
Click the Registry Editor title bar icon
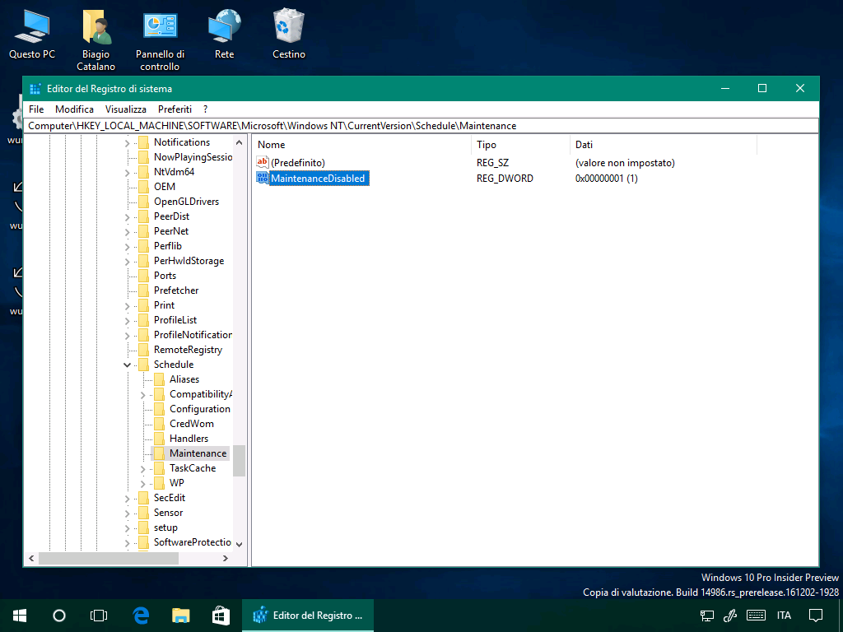click(35, 89)
